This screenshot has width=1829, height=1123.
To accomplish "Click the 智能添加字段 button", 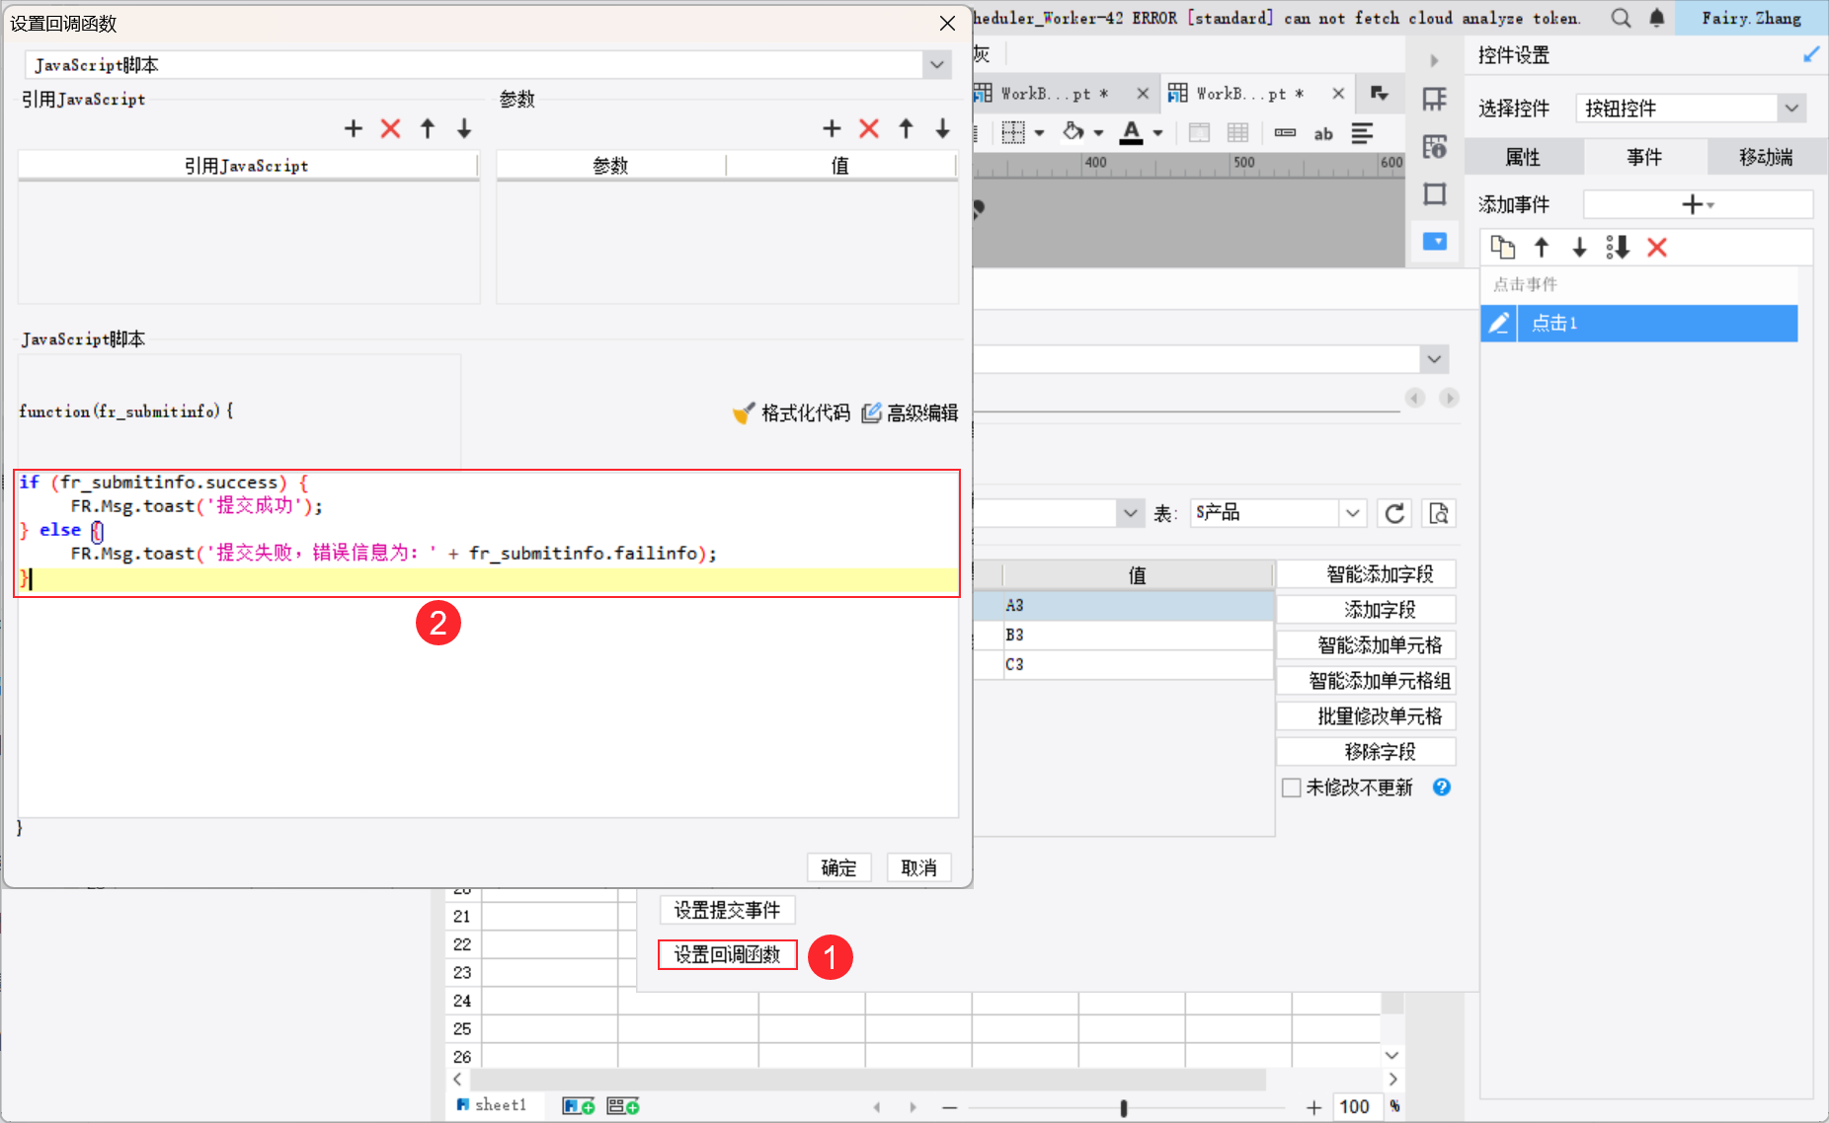I will pos(1367,574).
